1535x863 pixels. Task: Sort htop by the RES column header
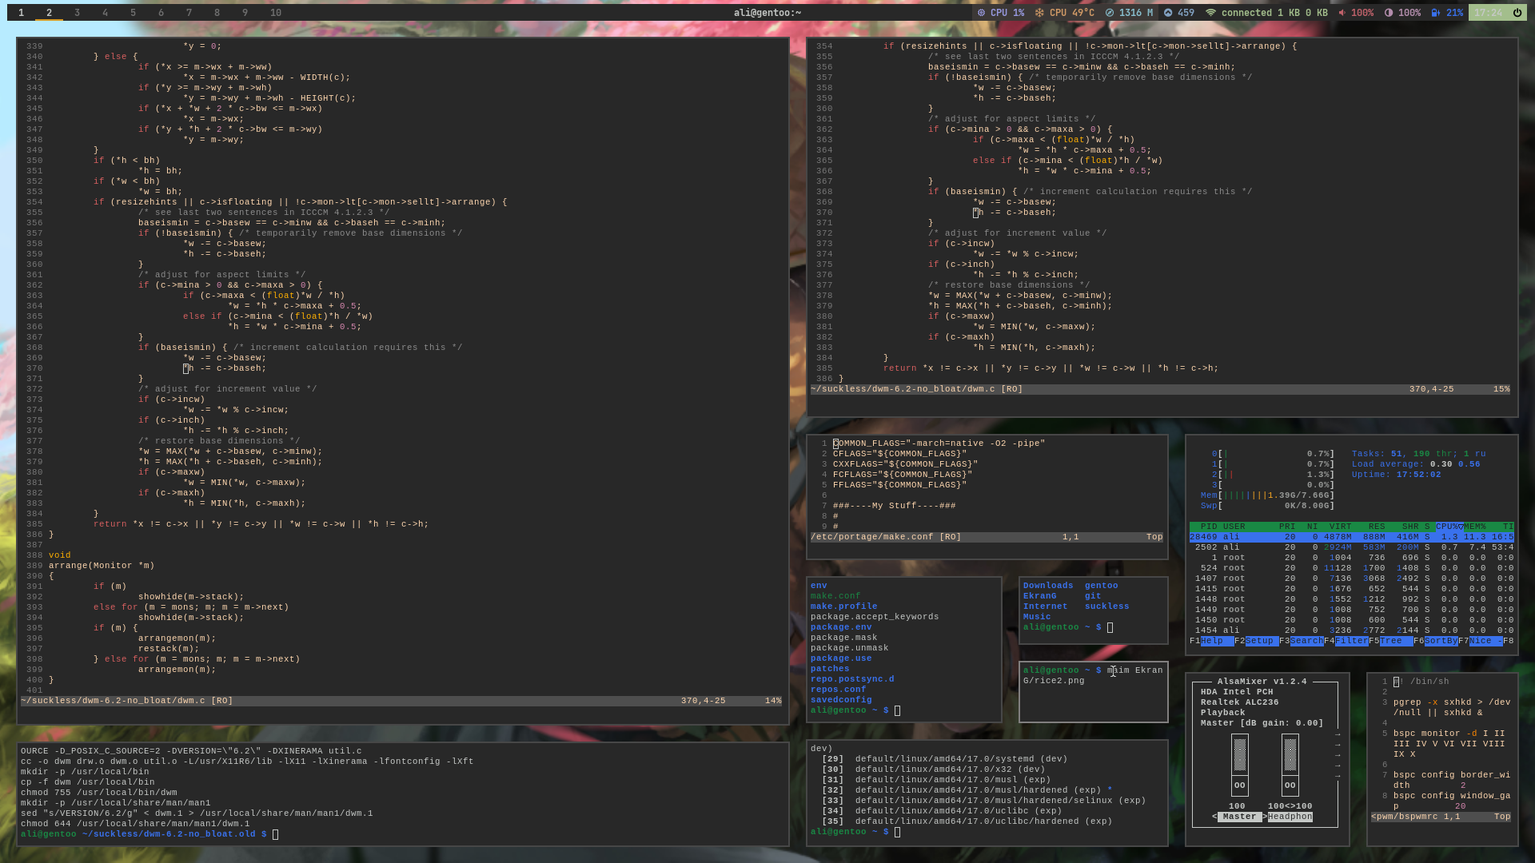coord(1377,527)
